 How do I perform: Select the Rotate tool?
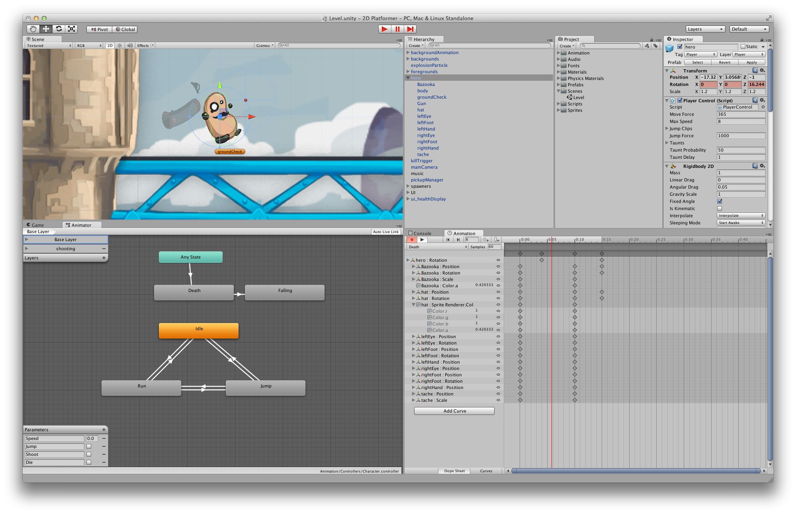click(59, 29)
